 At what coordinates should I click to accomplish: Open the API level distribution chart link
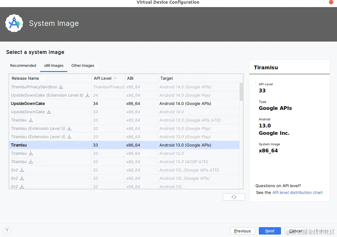[297, 193]
